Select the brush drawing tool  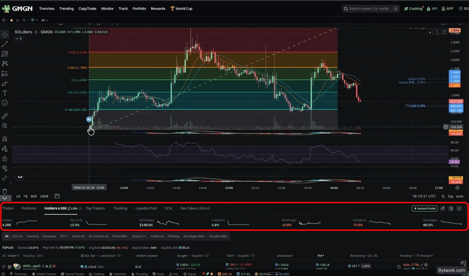[5, 84]
